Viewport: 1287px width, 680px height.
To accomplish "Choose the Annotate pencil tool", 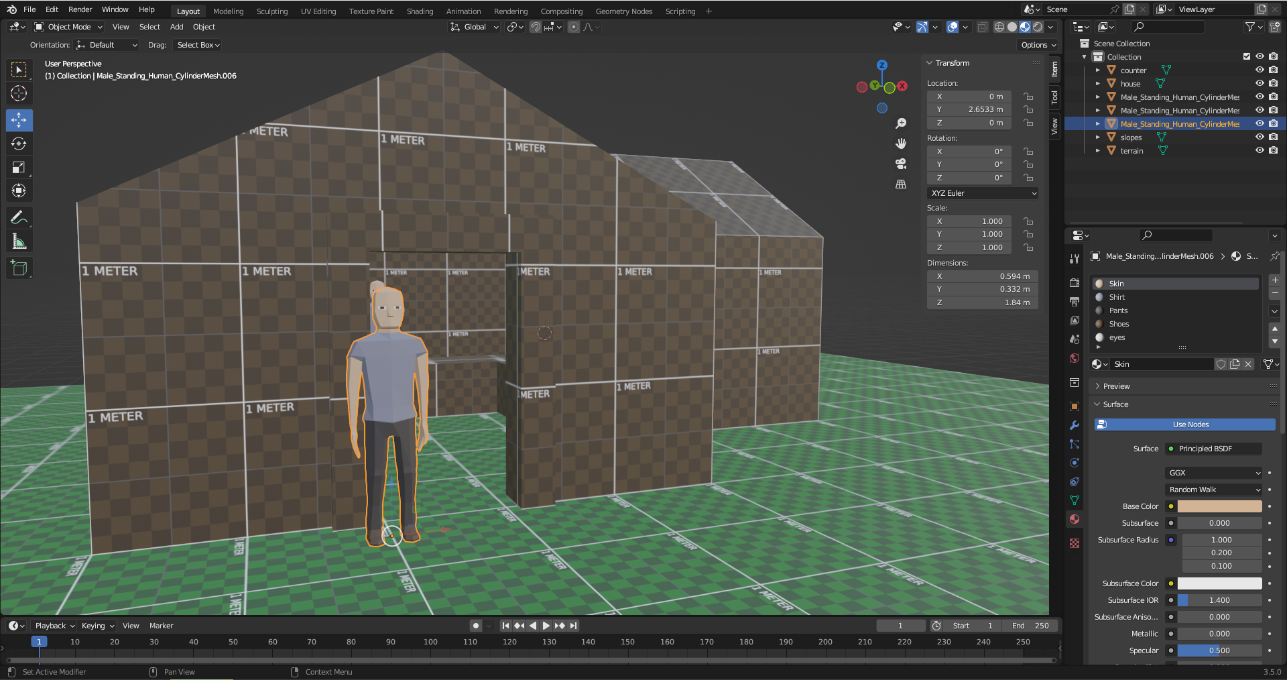I will click(x=19, y=218).
